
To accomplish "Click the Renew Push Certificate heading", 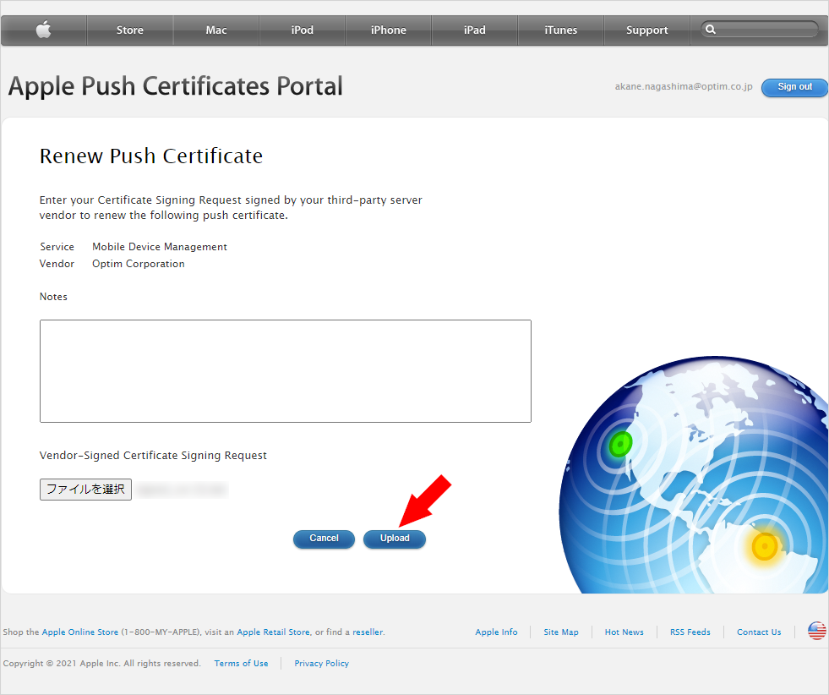I will click(x=151, y=156).
